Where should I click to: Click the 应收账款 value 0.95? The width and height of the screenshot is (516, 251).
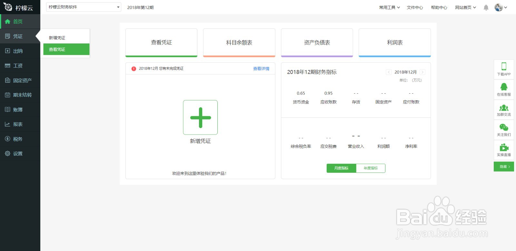click(328, 93)
